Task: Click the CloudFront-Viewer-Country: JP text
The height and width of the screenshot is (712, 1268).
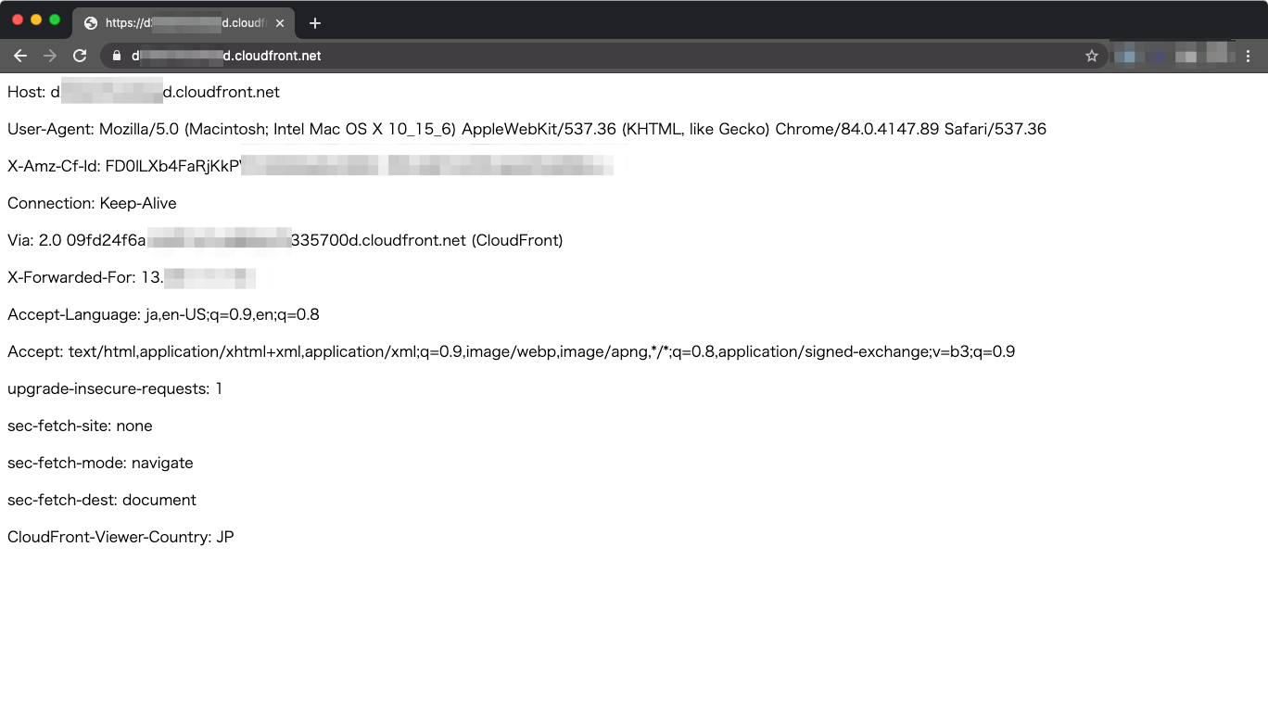Action: point(120,537)
